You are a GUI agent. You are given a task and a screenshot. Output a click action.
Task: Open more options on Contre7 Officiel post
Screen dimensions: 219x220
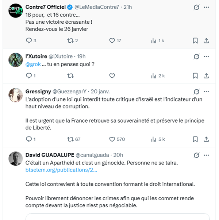click(206, 7)
